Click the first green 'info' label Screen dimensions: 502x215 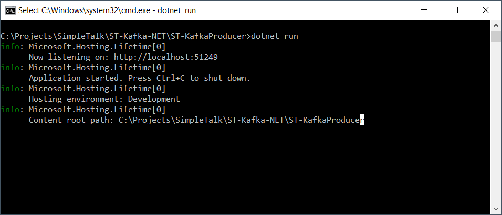10,47
